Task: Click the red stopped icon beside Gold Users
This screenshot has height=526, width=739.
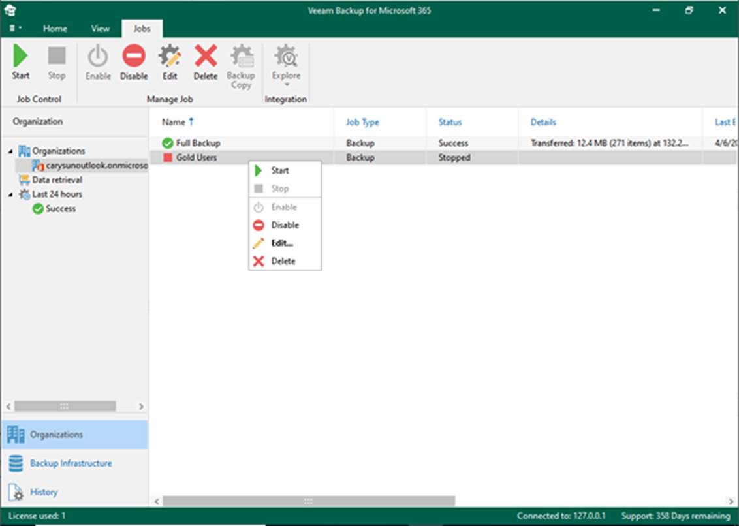Action: click(167, 157)
